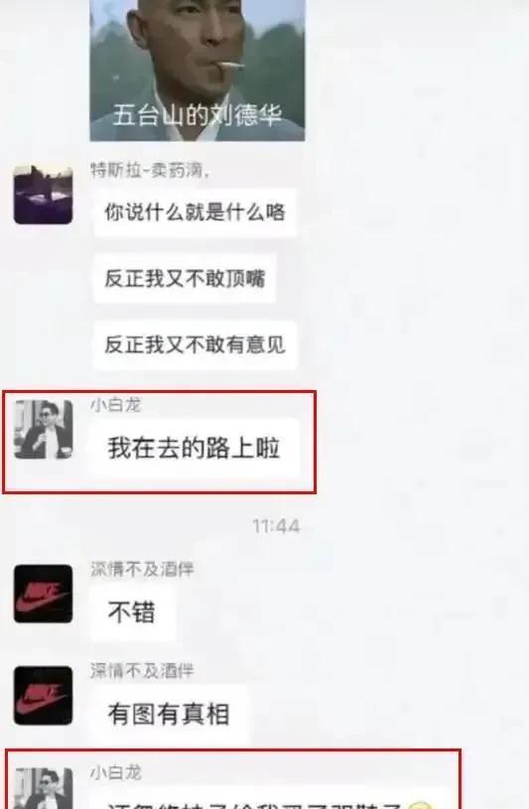Select the message 有图有真相
The height and width of the screenshot is (809, 529).
tap(169, 714)
